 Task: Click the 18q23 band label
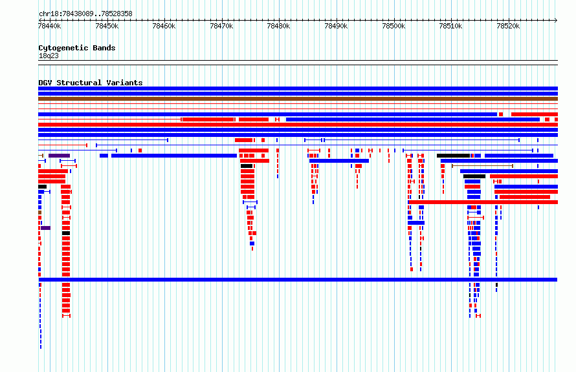pos(49,56)
